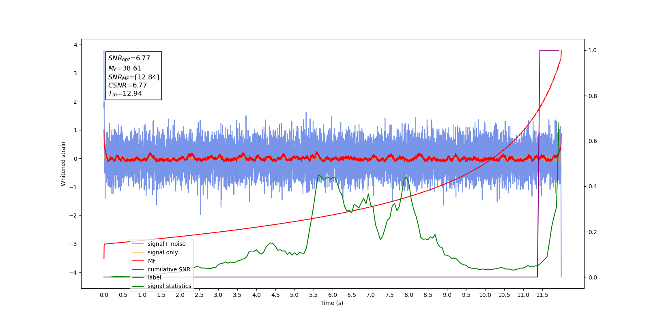Click the 0.2 tick on the right y-axis
The image size is (649, 324).
(x=593, y=232)
